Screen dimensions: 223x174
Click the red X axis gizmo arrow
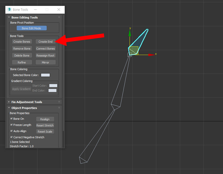151,55
